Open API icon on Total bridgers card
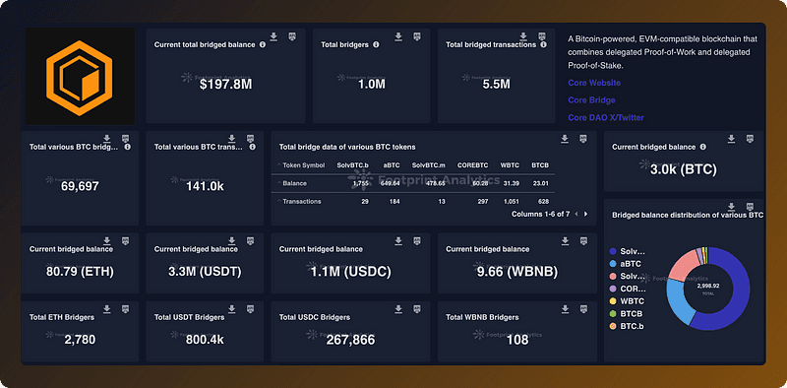Viewport: 787px width, 388px height. click(x=416, y=36)
